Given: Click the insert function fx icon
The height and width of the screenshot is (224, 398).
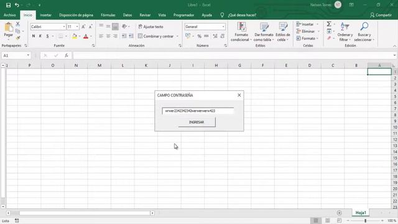Looking at the screenshot, I should coord(67,55).
